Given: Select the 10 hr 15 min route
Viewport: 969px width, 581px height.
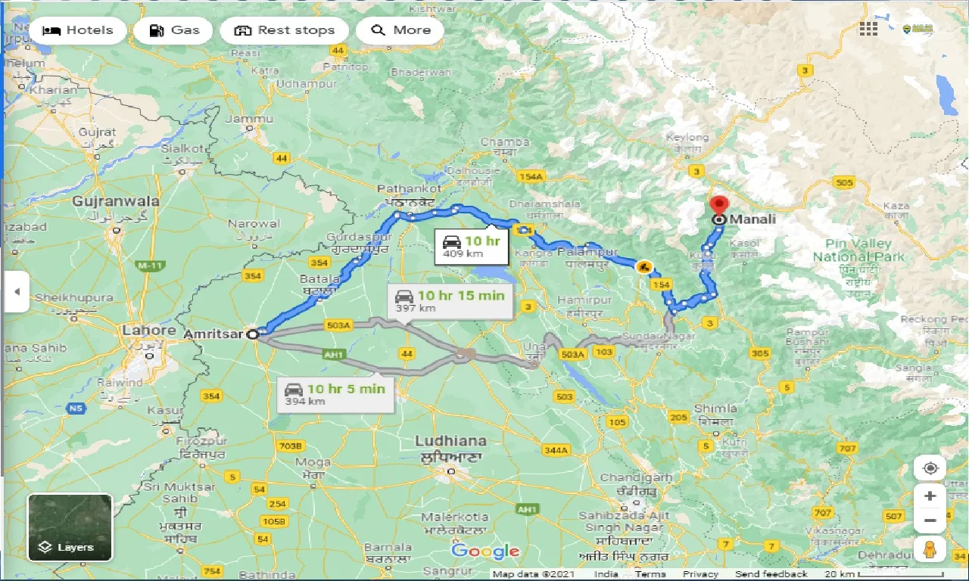Looking at the screenshot, I should coord(450,301).
